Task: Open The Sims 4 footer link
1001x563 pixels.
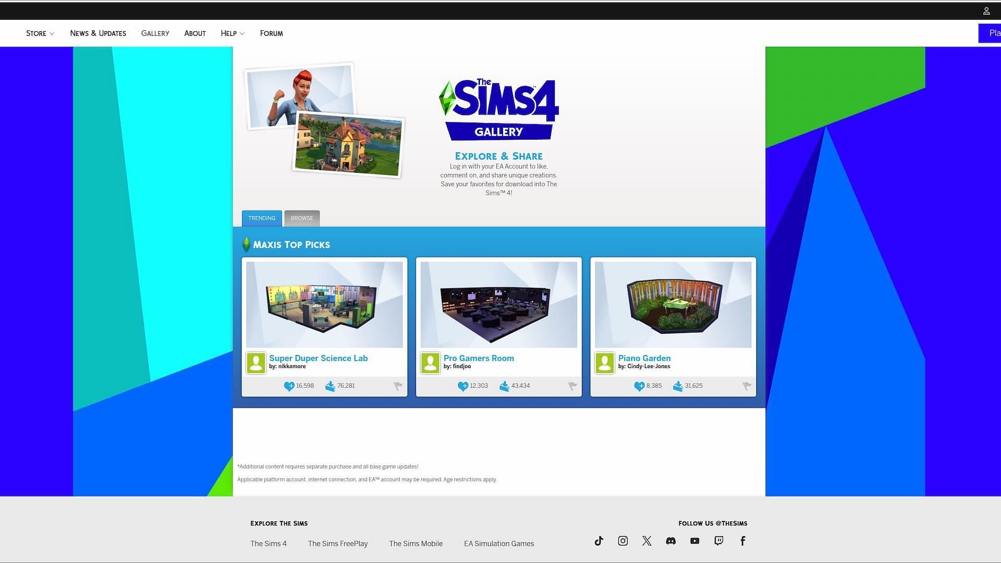Action: 268,544
